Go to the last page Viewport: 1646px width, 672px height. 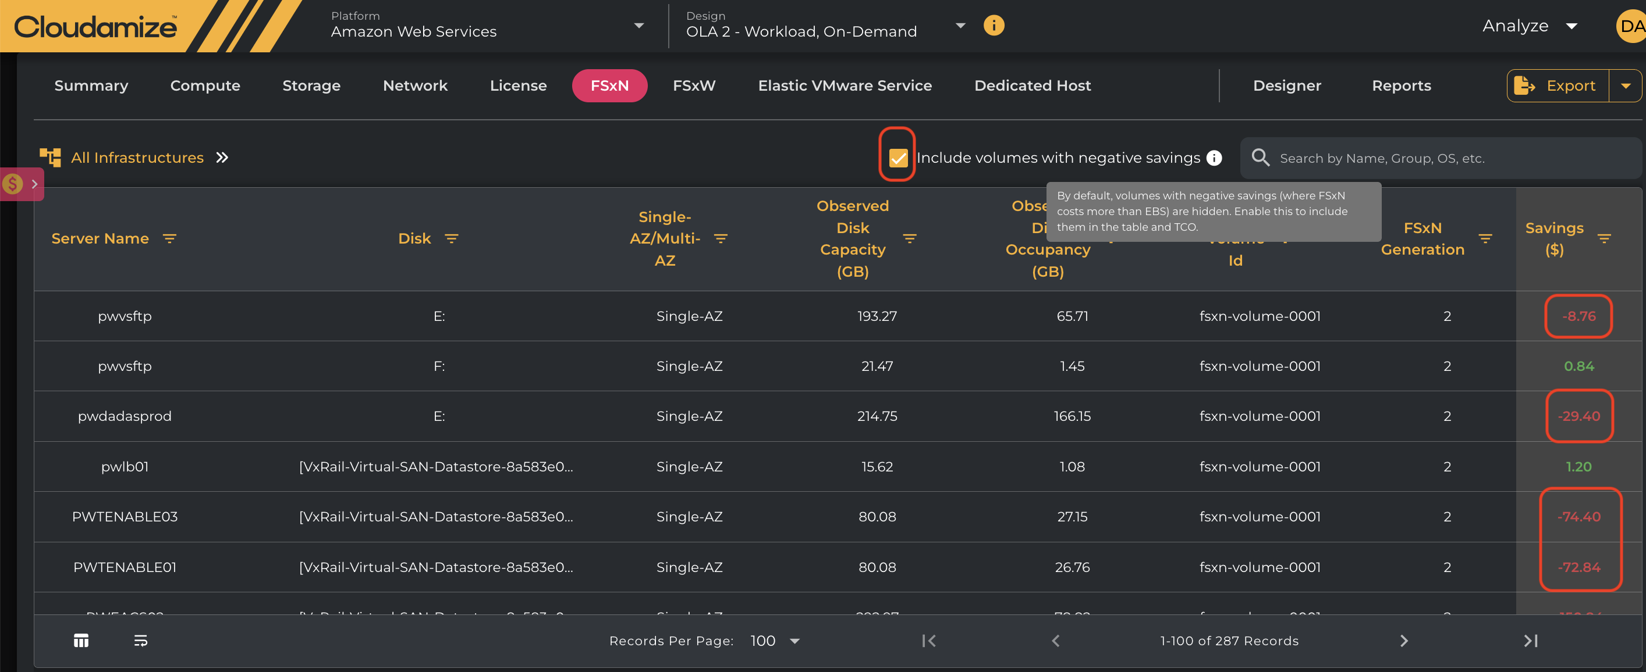1531,641
